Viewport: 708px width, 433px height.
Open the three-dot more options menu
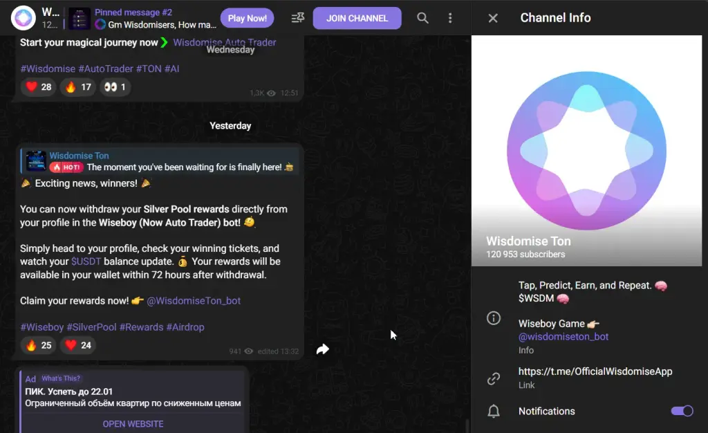click(x=450, y=18)
